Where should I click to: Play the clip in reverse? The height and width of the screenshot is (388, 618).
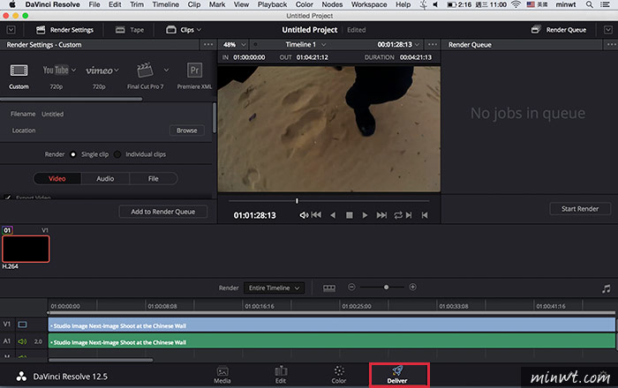[x=333, y=215]
